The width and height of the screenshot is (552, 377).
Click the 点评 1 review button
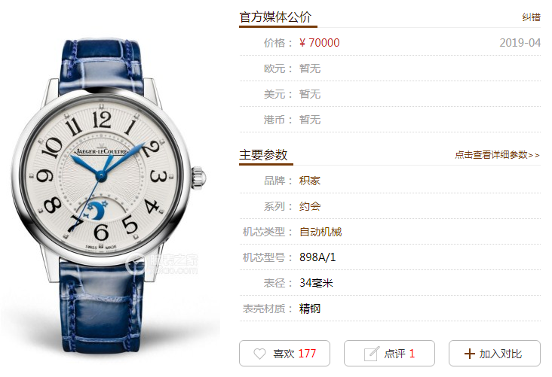point(389,354)
